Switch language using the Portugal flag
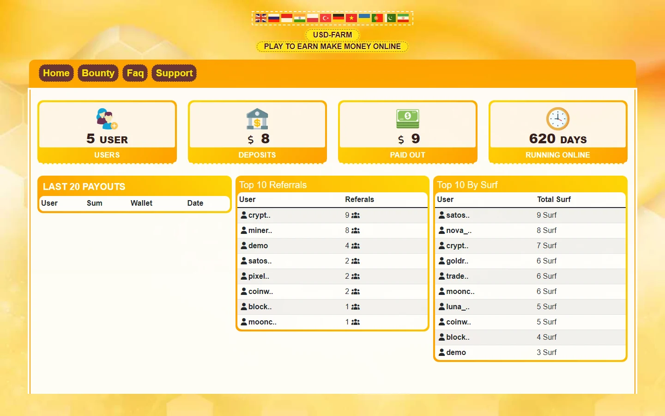This screenshot has width=665, height=416. pyautogui.click(x=377, y=18)
